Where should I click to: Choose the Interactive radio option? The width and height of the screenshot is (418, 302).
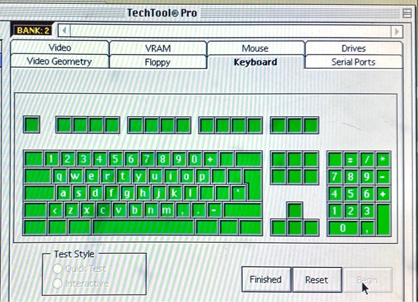coord(81,283)
